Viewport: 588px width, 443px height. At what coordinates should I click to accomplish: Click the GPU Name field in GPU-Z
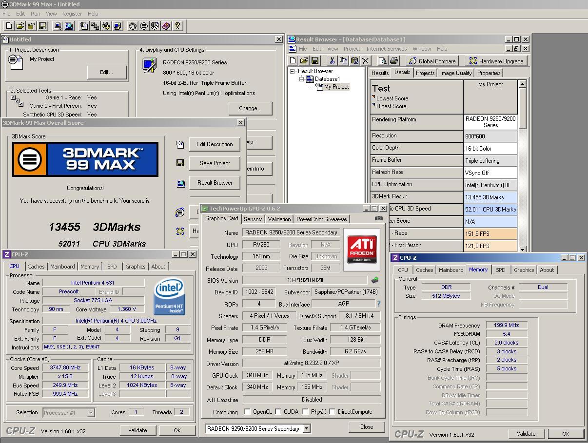click(x=291, y=232)
